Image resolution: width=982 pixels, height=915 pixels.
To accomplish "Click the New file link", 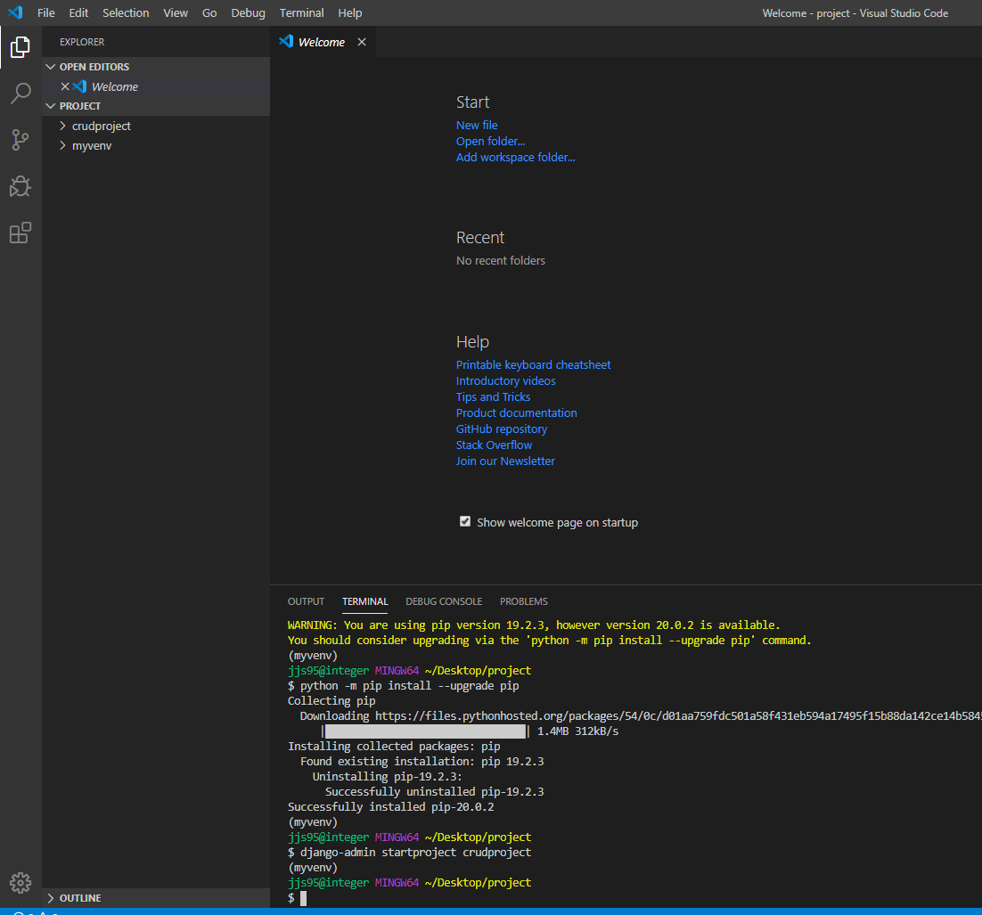I will click(x=477, y=126).
